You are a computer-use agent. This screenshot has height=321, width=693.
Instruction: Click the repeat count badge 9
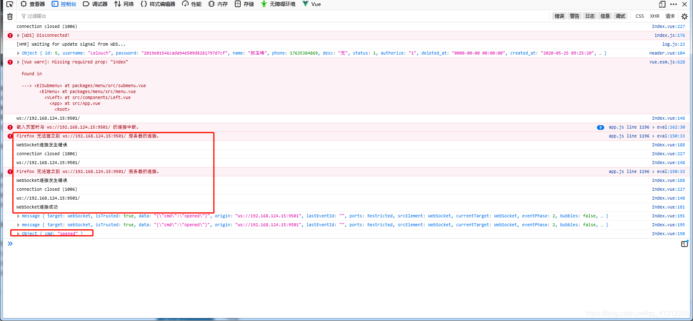600,127
